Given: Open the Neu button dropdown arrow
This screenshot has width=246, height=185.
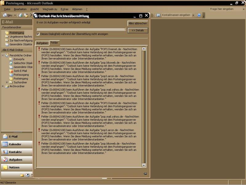Looking at the screenshot, I should click(15, 15).
